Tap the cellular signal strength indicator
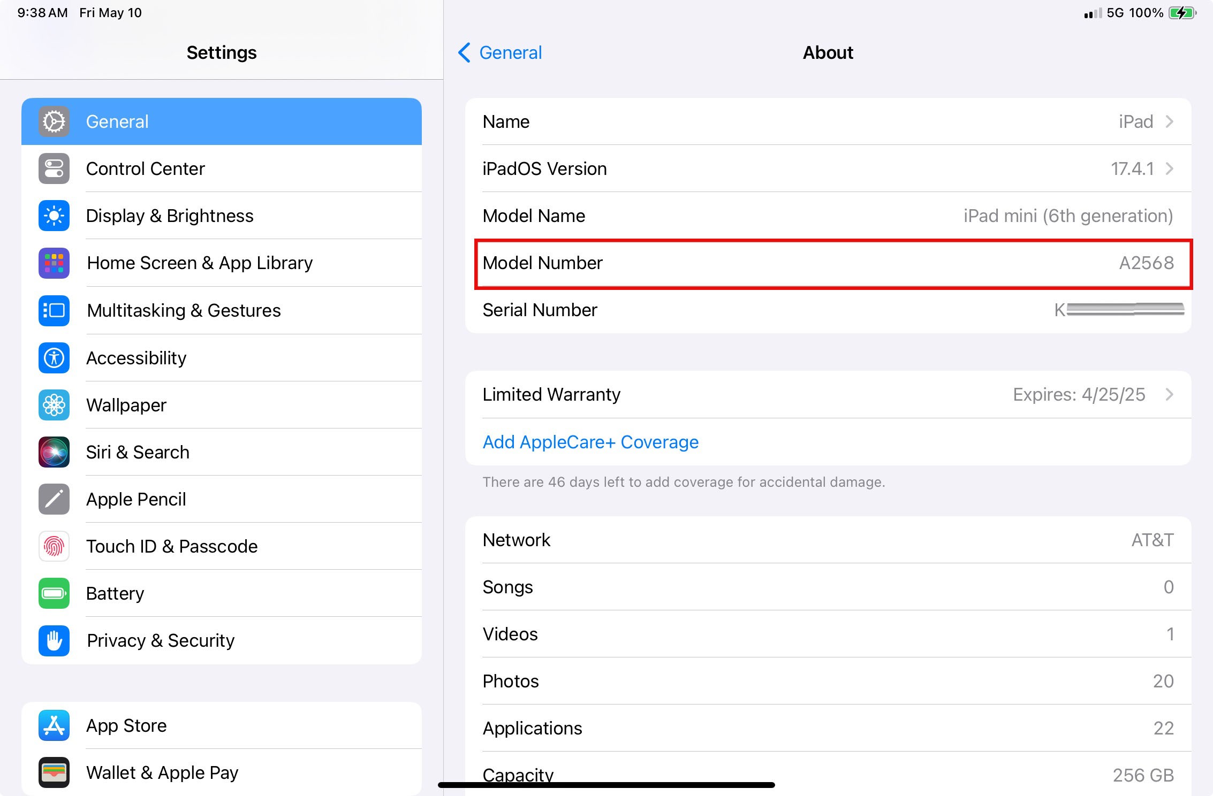The width and height of the screenshot is (1213, 796). 1093,13
